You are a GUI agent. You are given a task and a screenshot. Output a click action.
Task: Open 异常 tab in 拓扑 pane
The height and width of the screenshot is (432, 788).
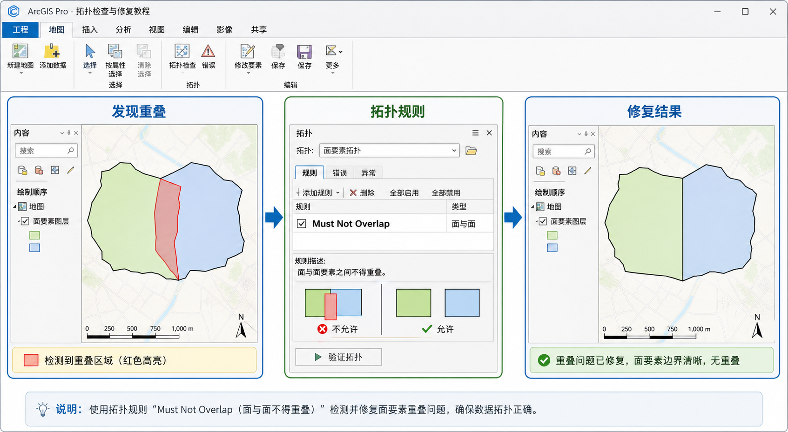[x=368, y=173]
